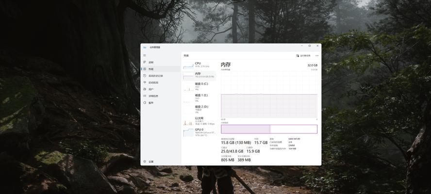Open the 应用历史记录 (App history) page
This screenshot has width=431, height=194.
pyautogui.click(x=161, y=76)
